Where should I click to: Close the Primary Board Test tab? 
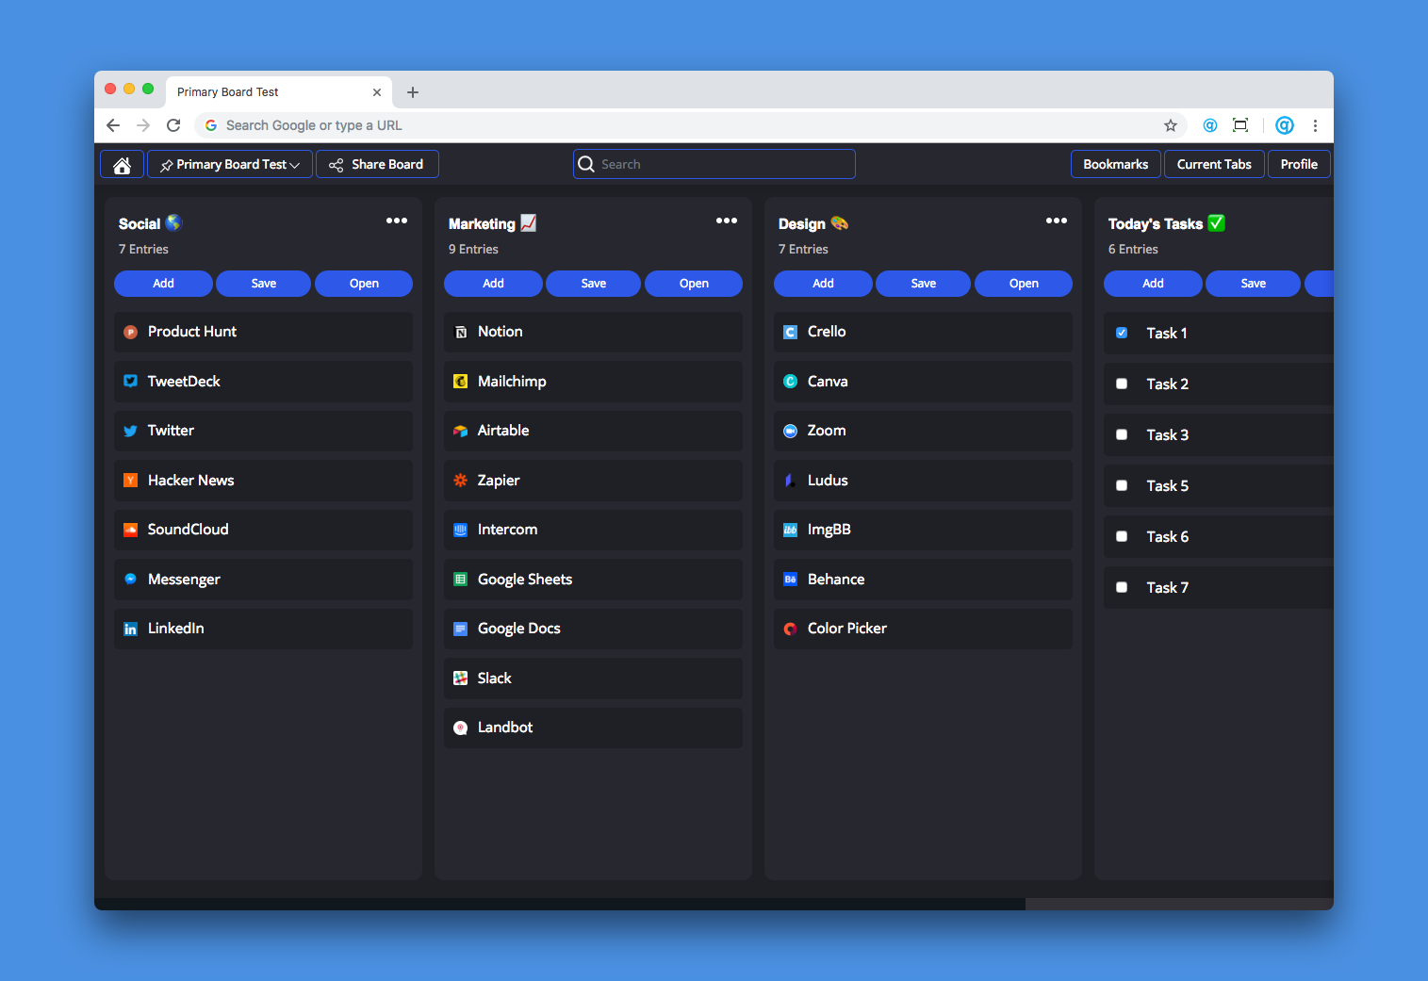377,92
